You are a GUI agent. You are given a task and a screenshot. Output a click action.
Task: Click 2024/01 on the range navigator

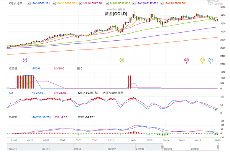46,149
